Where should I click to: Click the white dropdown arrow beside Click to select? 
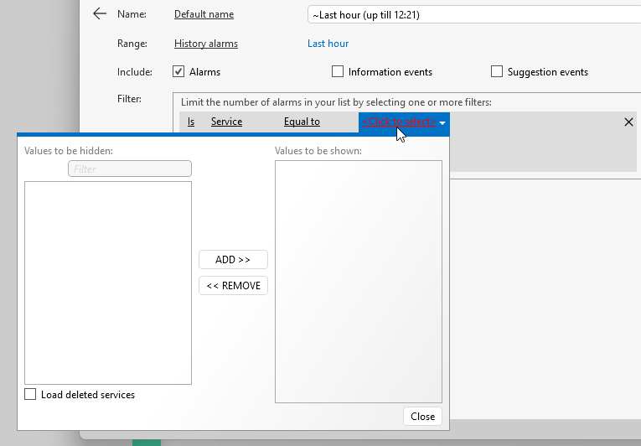442,123
